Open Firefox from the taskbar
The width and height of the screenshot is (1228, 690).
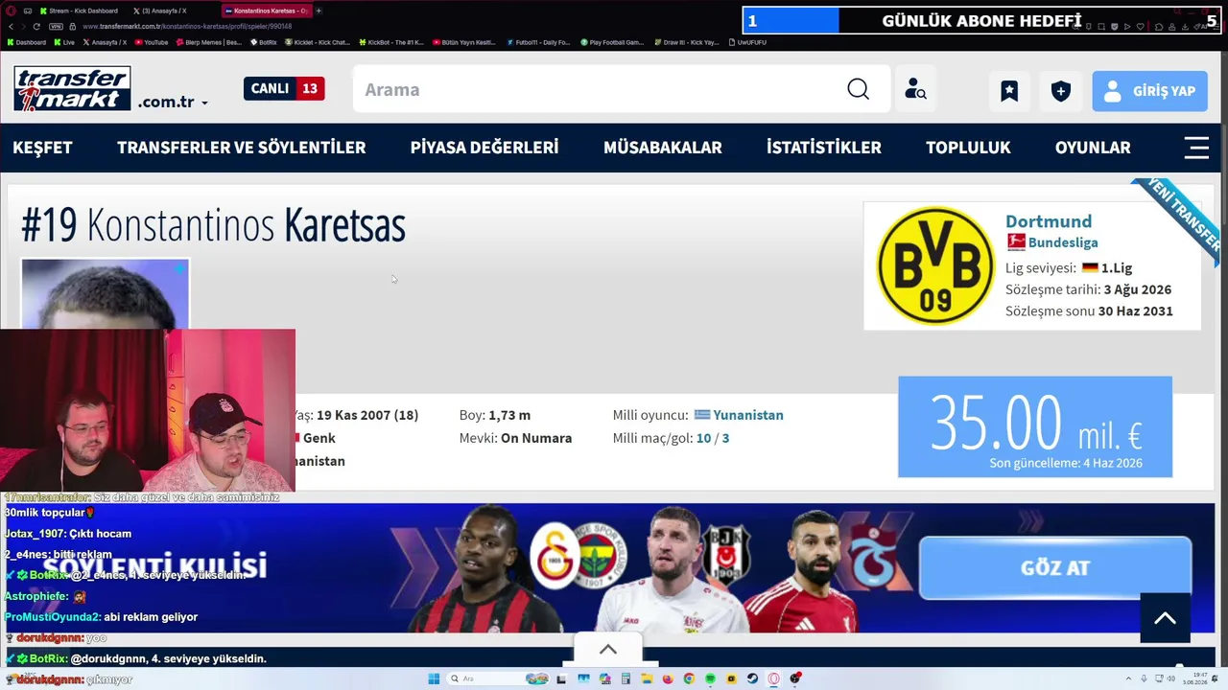point(668,678)
